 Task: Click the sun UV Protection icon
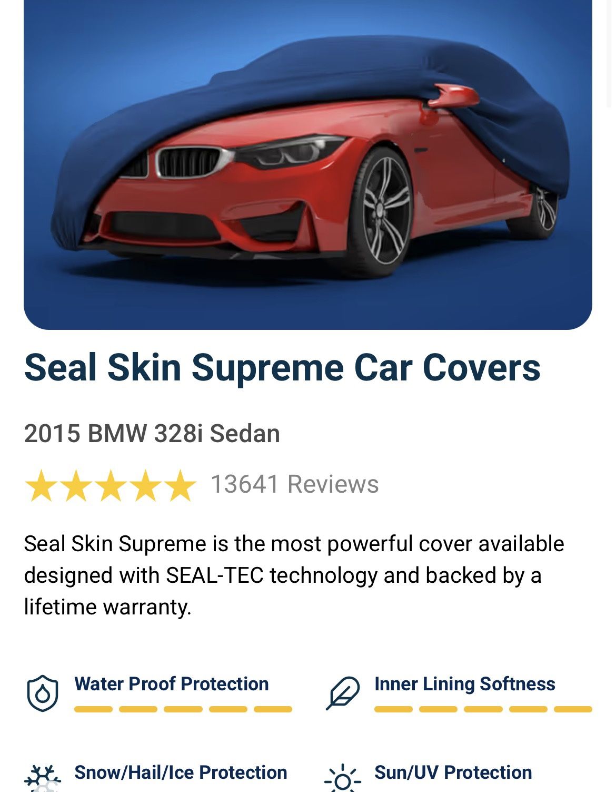[x=343, y=778]
